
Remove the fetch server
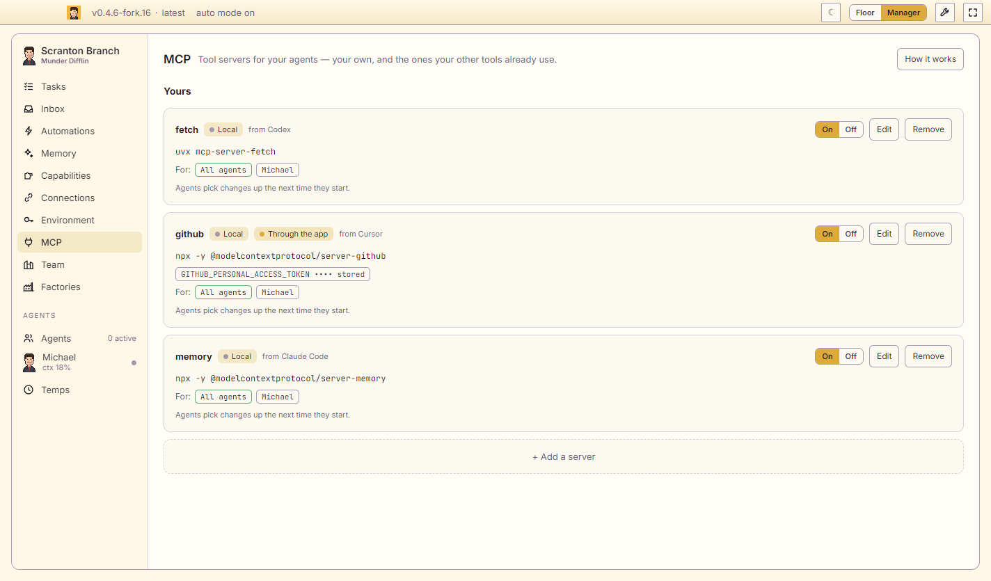[x=928, y=129]
